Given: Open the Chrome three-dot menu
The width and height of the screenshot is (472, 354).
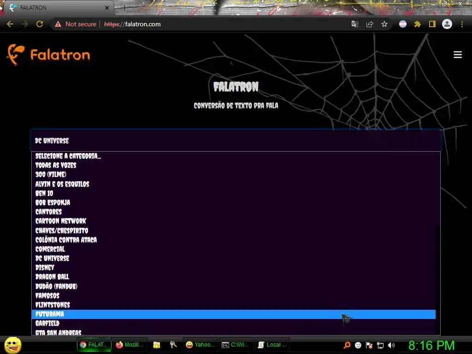Looking at the screenshot, I should (462, 24).
